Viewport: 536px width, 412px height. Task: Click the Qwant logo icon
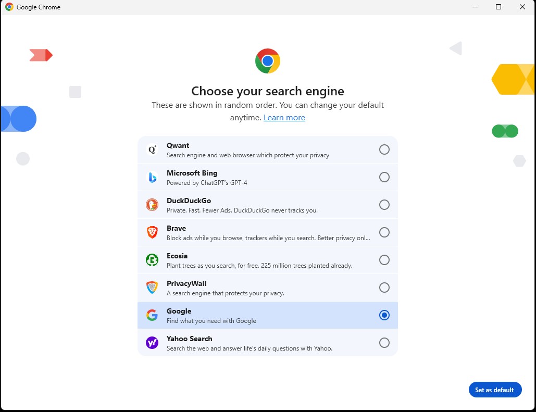click(x=152, y=149)
